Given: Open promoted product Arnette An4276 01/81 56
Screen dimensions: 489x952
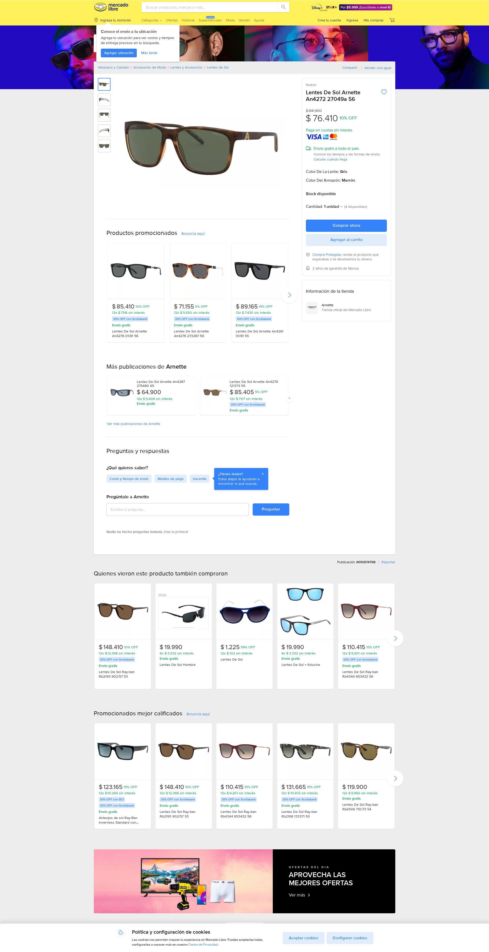Looking at the screenshot, I should tap(136, 293).
